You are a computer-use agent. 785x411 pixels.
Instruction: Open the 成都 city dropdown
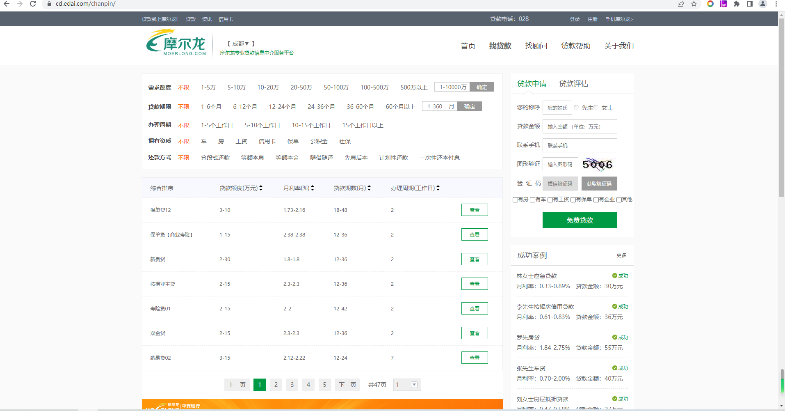click(x=241, y=44)
